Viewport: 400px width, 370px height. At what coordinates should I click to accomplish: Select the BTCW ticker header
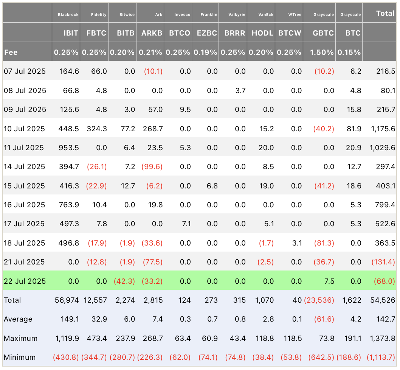(x=290, y=33)
